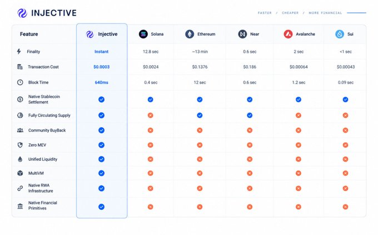Click the Native Stablecoin Settlement dollar icon

tap(20, 99)
